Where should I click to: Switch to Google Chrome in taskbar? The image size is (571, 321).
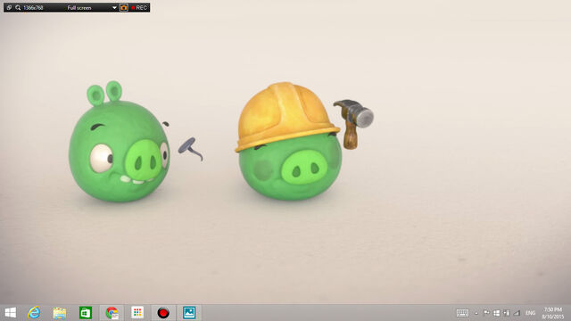112,313
